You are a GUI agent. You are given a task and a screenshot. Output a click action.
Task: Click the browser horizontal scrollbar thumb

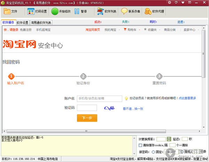click(x=86, y=131)
